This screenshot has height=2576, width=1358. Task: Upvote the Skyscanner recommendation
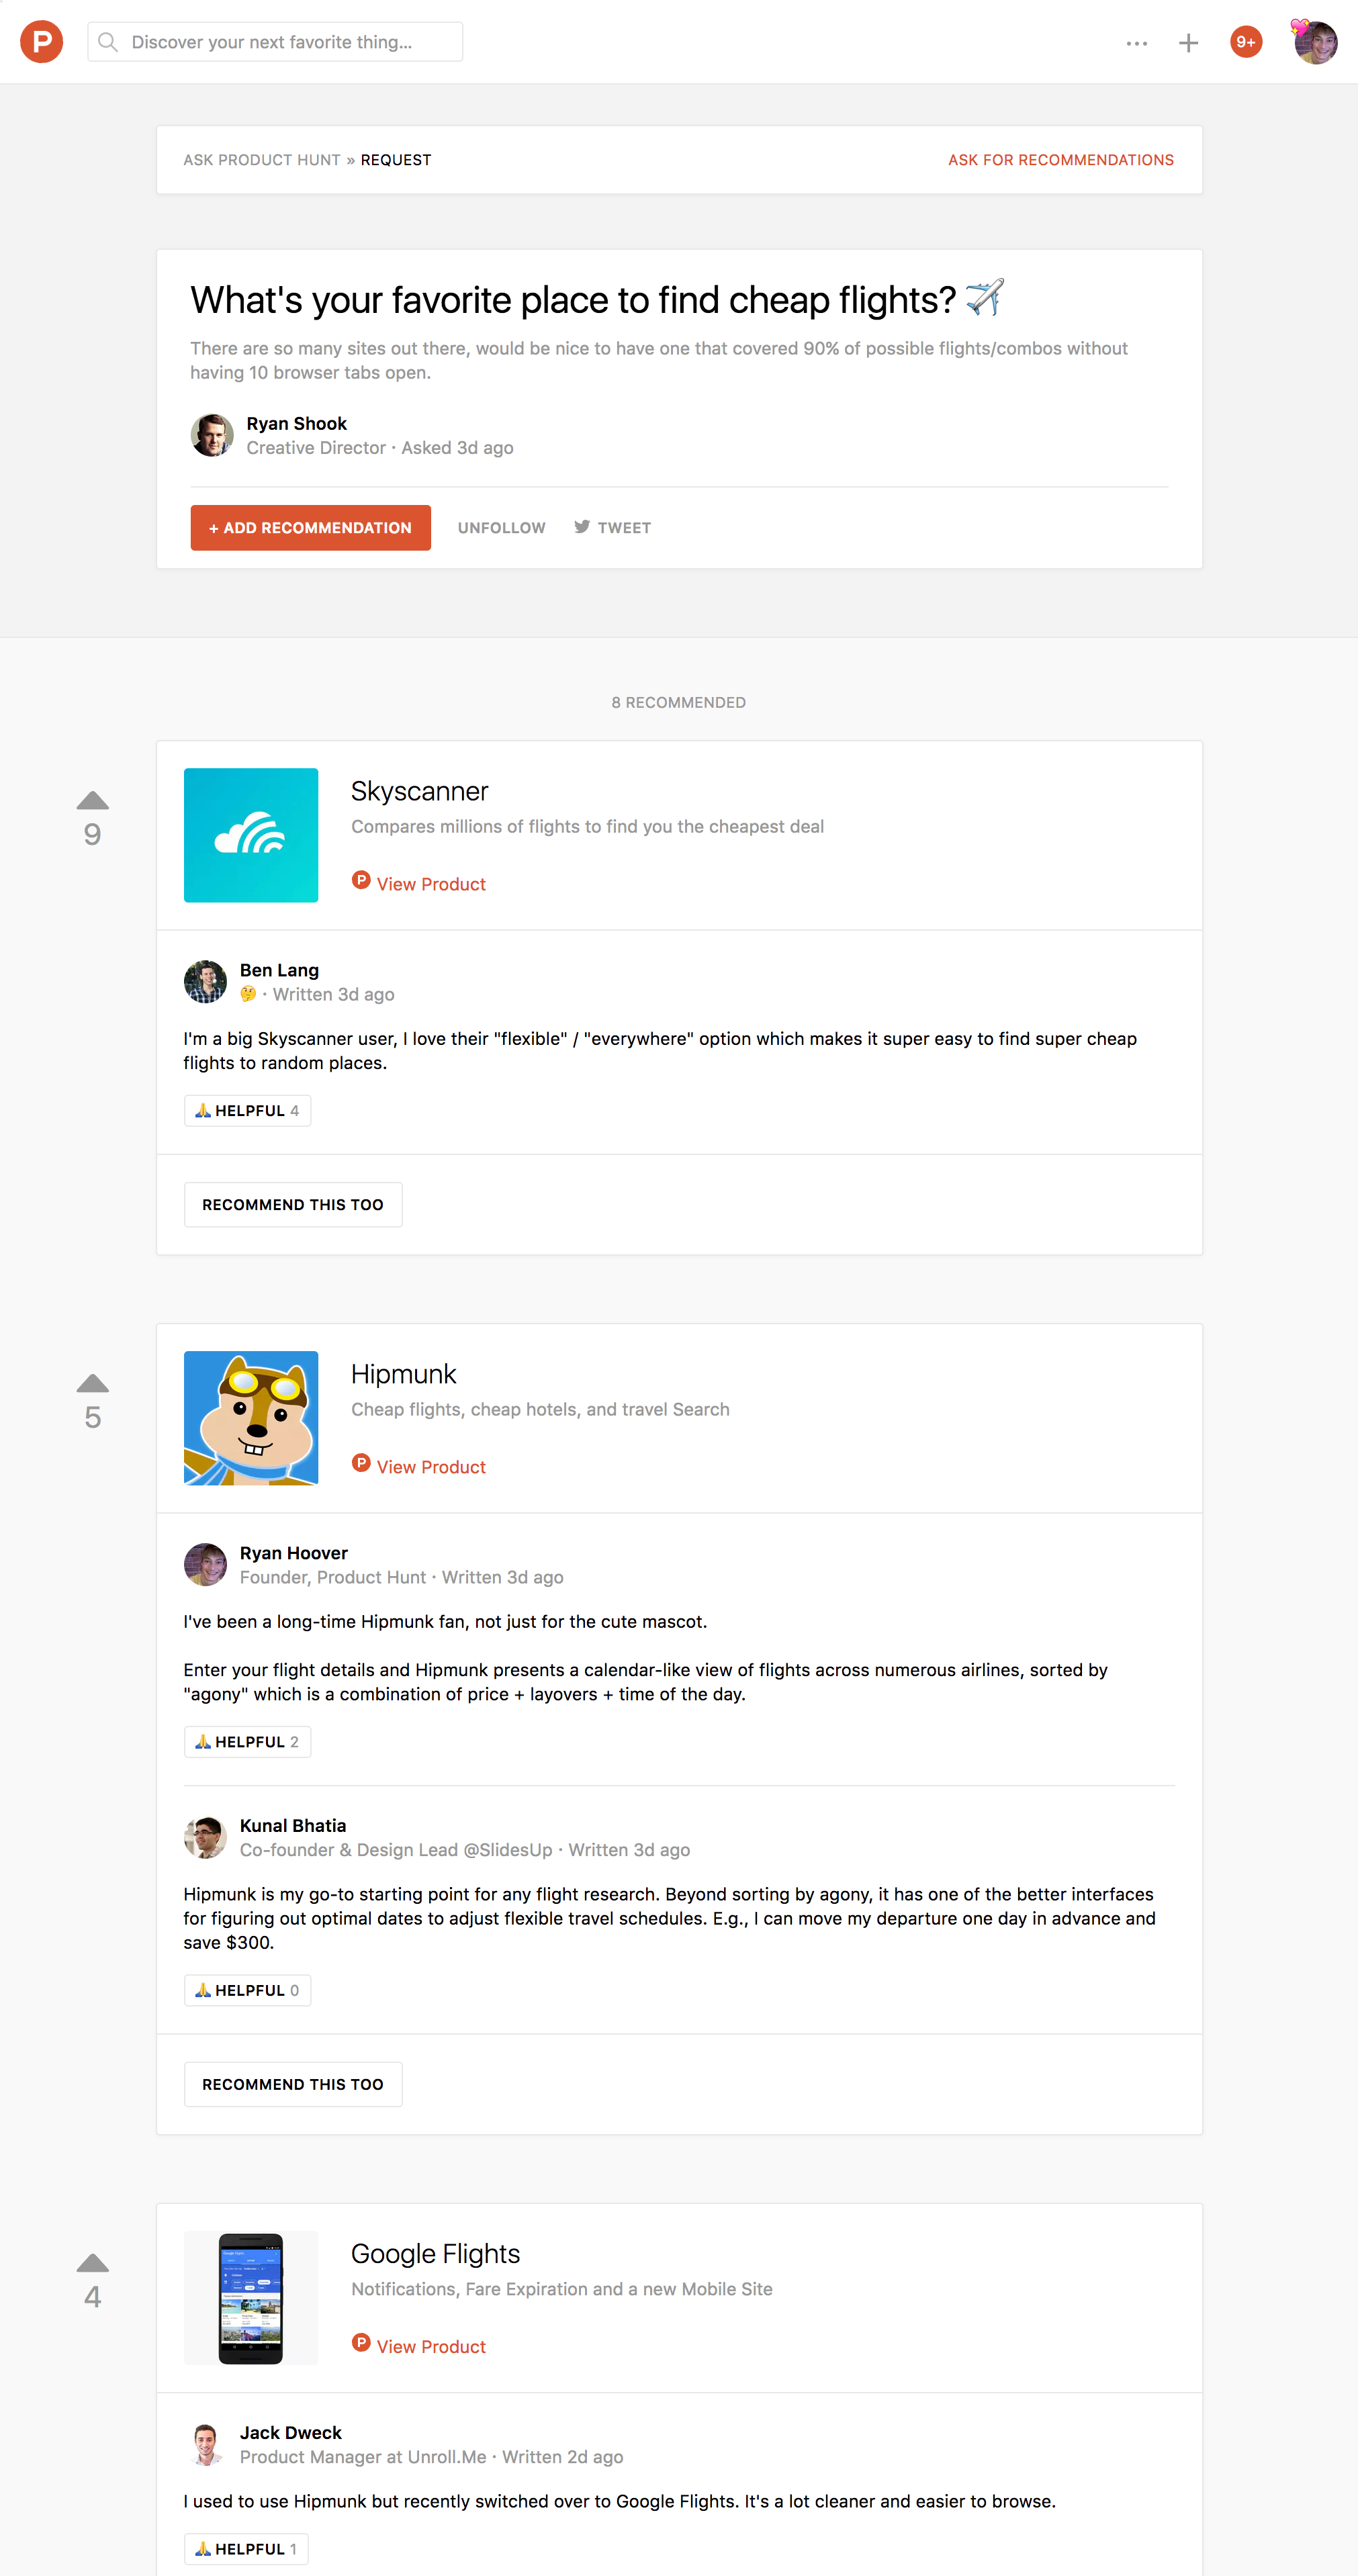pyautogui.click(x=92, y=802)
